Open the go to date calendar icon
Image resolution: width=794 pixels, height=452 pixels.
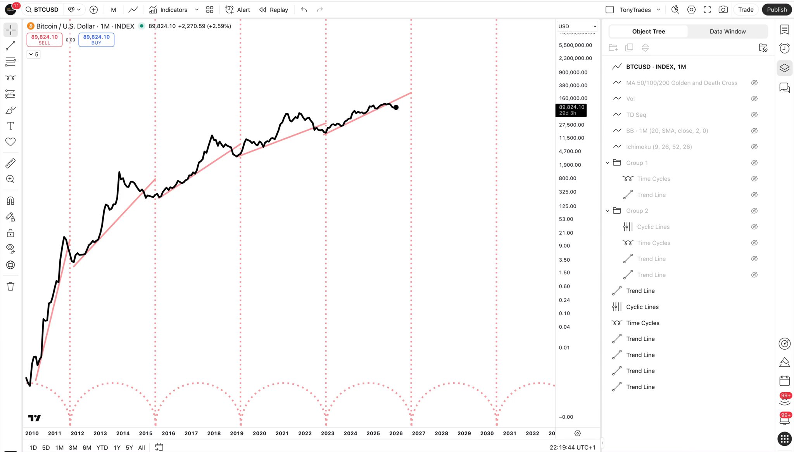[x=159, y=447]
